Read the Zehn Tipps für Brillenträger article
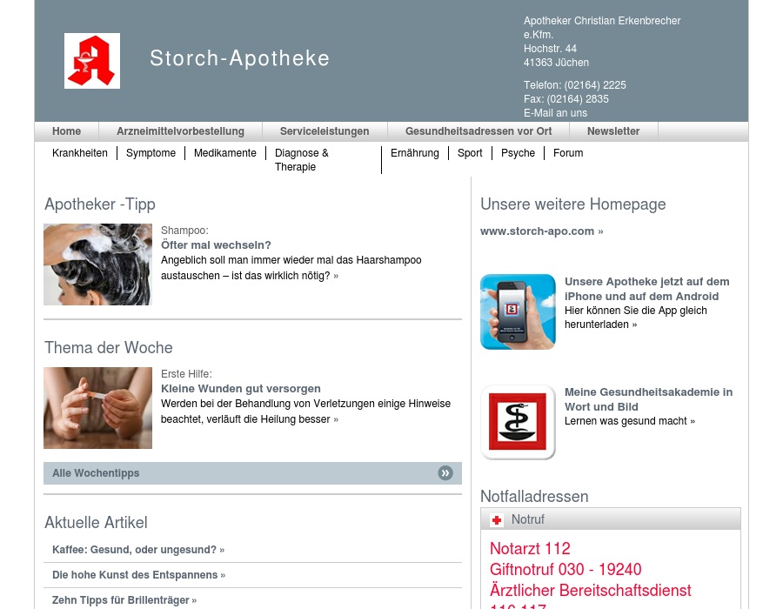783x609 pixels. pyautogui.click(x=121, y=600)
